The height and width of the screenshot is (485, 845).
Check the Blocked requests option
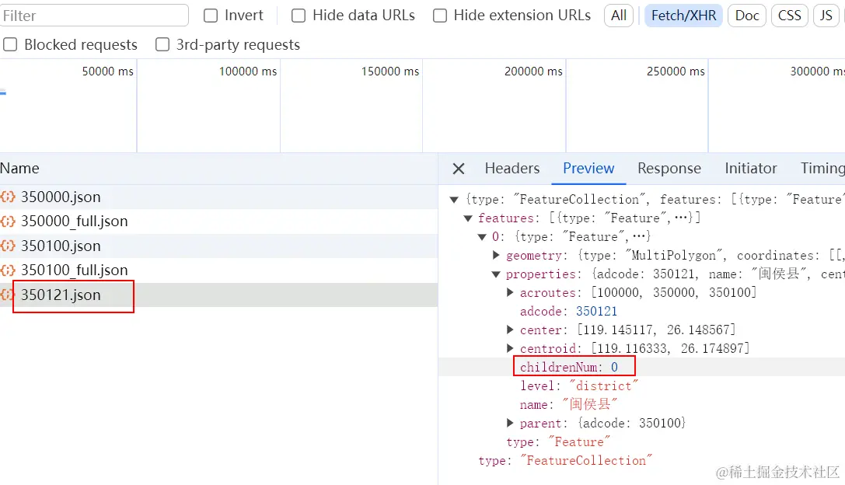(x=10, y=45)
